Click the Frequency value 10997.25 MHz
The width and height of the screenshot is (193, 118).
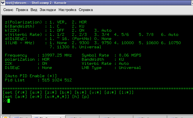[x=57, y=55]
